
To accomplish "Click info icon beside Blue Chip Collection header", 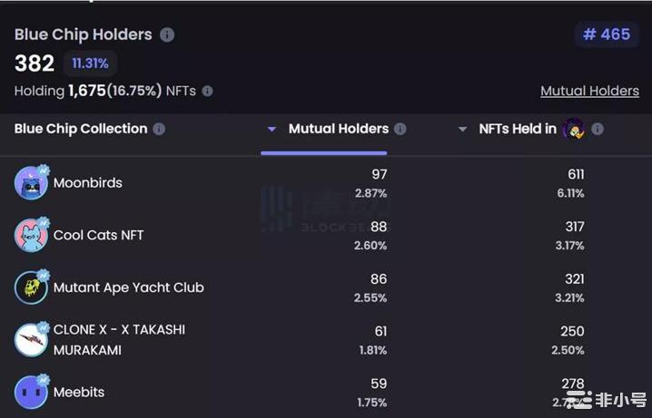I will [159, 129].
